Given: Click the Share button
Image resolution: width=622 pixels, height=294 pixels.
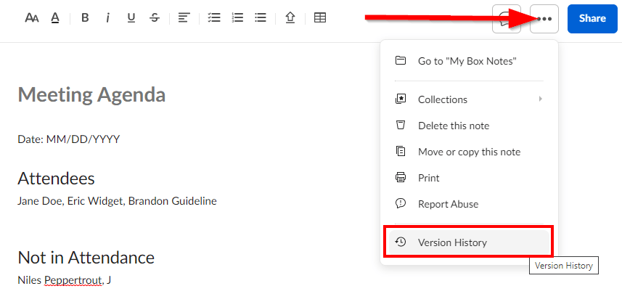Looking at the screenshot, I should point(592,19).
